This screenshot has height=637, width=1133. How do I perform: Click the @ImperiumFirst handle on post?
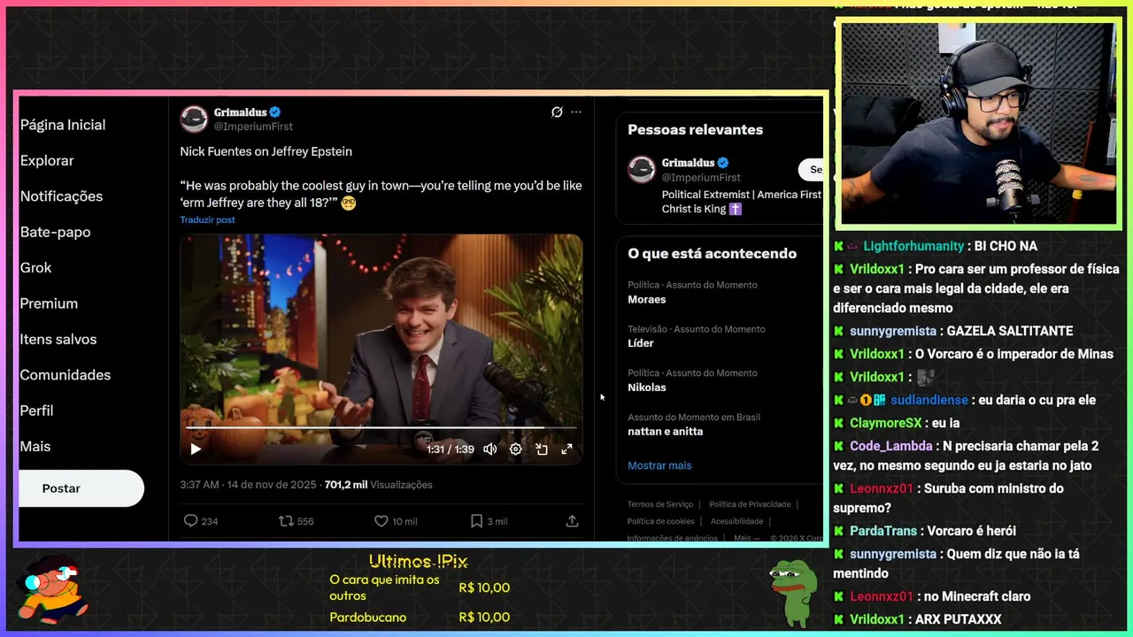(253, 127)
